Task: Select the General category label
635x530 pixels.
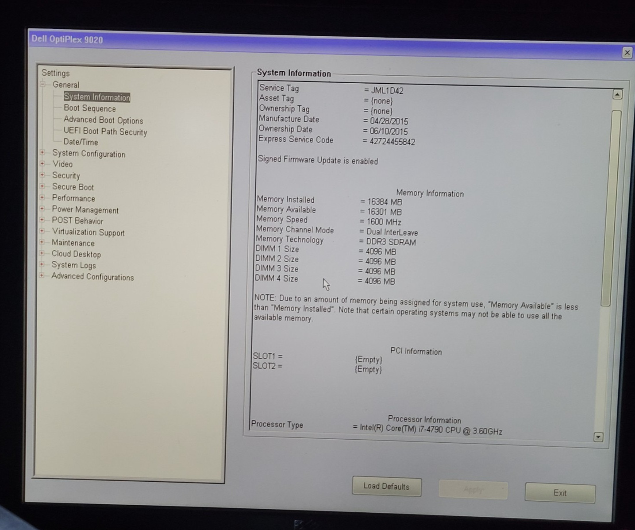Action: coord(66,85)
